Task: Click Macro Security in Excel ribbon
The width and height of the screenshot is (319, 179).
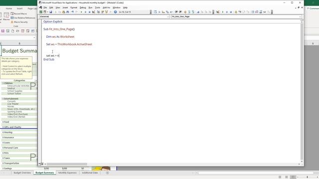Action: [19, 22]
